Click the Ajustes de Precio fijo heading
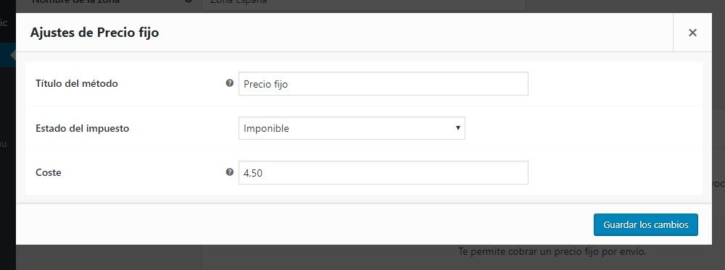Viewport: 725px width, 270px height. 94,33
